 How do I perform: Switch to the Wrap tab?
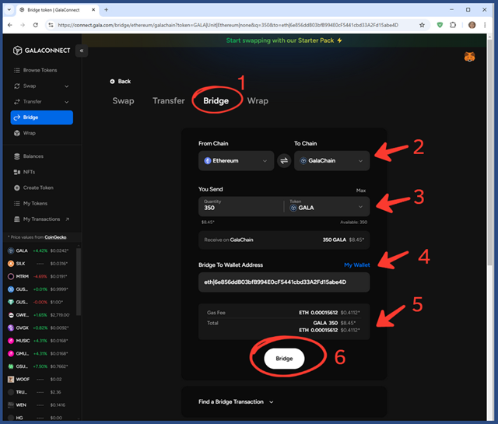tap(258, 100)
